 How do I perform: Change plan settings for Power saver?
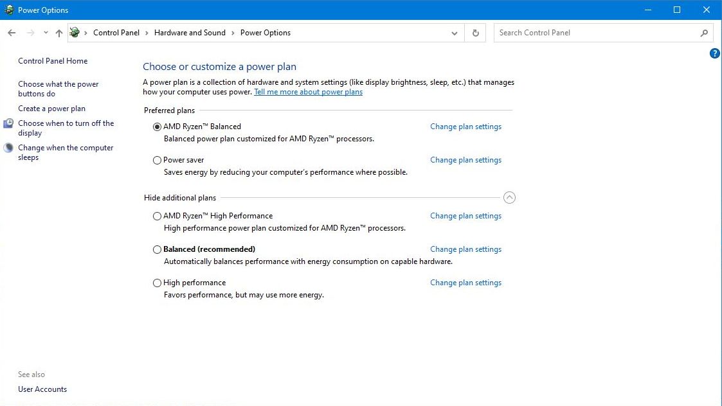[x=465, y=160]
